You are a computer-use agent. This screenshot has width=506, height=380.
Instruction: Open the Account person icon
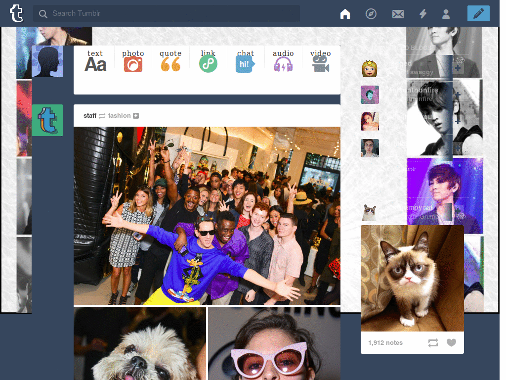point(446,14)
